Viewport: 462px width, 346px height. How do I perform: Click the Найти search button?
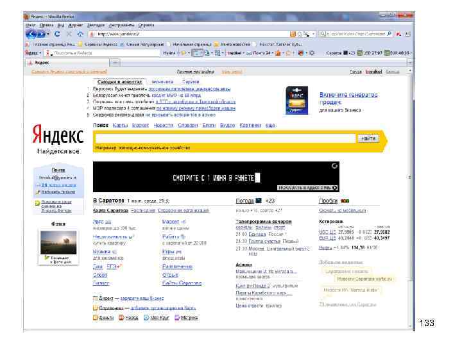coord(368,138)
